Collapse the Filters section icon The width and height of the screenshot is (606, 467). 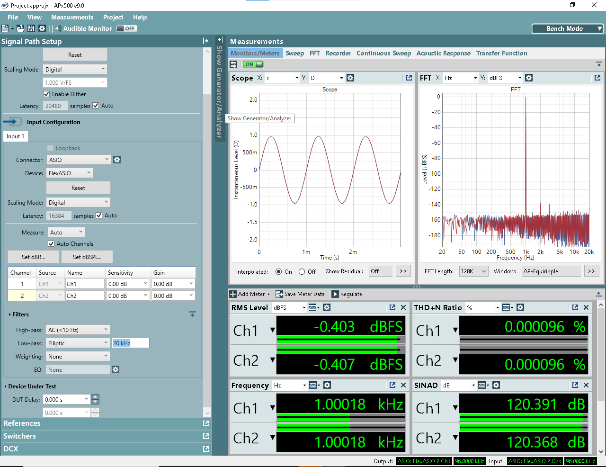pyautogui.click(x=192, y=314)
